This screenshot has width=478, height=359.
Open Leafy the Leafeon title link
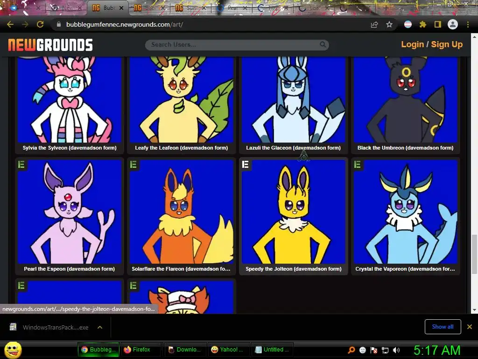coord(182,148)
